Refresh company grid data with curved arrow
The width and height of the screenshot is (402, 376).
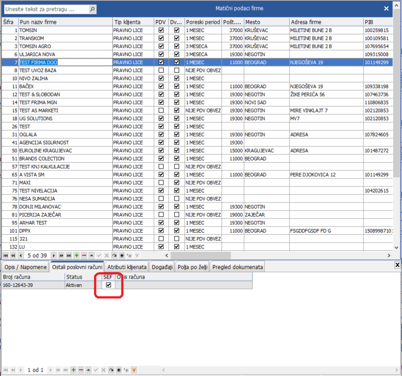pyautogui.click(x=114, y=255)
